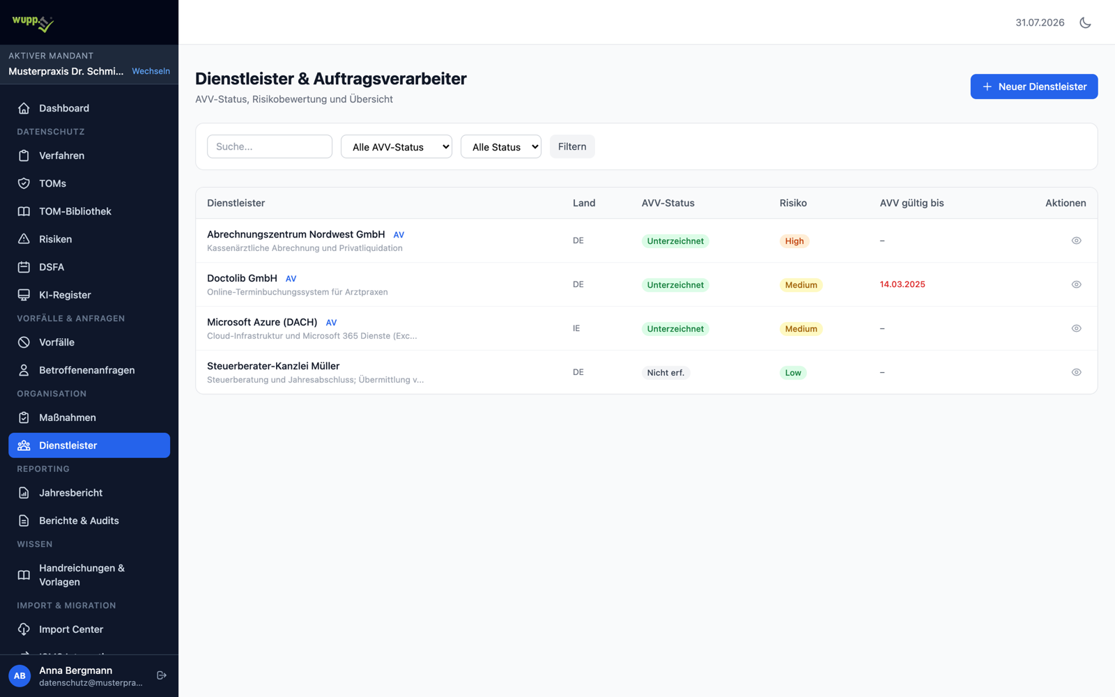Toggle dark mode with the moon icon

click(x=1085, y=22)
